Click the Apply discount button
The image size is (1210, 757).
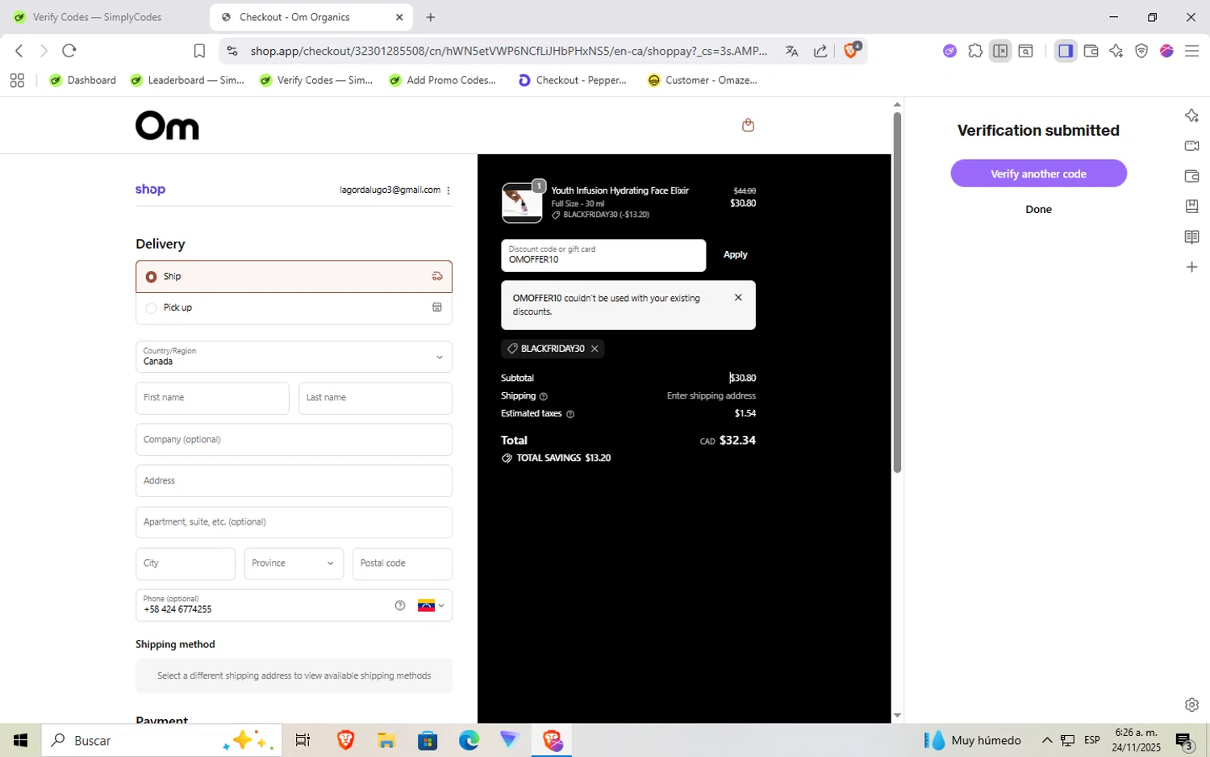pos(735,255)
